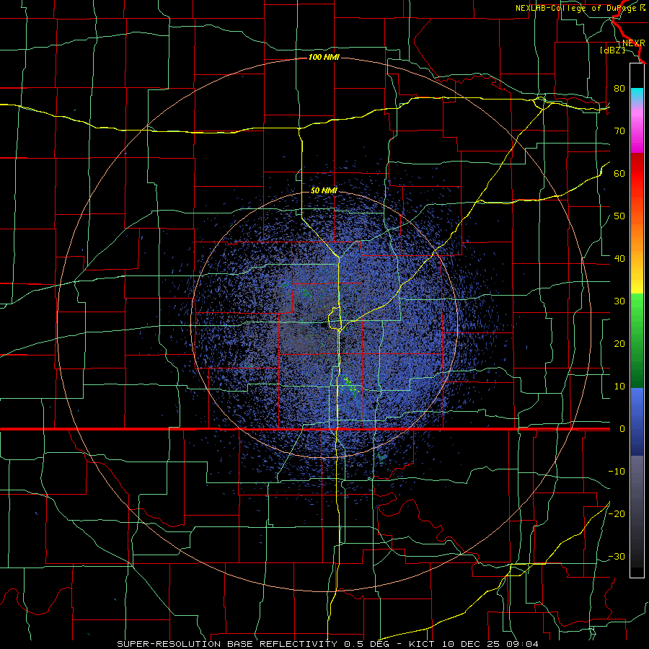Click the 0 dBZ scale value
This screenshot has height=649, width=649.
click(622, 429)
